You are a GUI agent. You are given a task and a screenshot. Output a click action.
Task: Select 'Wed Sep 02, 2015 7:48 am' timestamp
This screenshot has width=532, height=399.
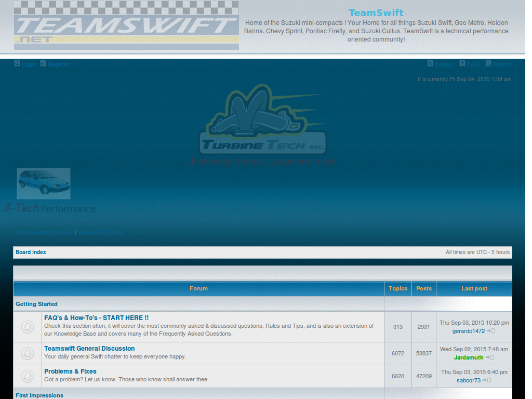[474, 349]
